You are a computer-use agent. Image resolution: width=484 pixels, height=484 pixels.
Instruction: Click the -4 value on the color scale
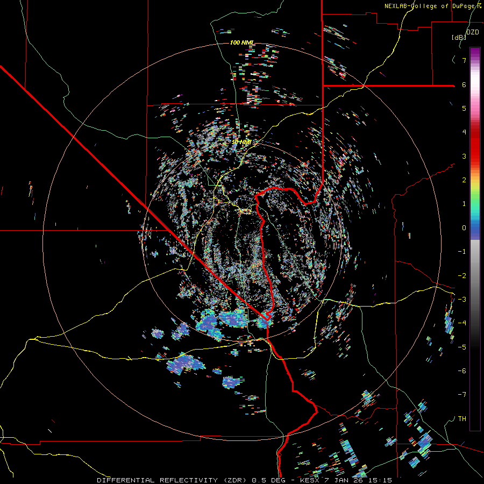click(462, 323)
